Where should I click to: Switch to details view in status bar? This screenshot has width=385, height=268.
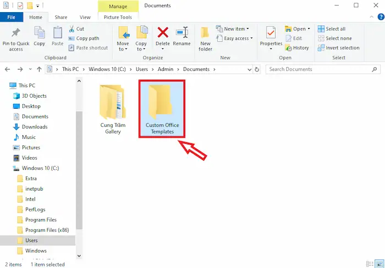370,264
